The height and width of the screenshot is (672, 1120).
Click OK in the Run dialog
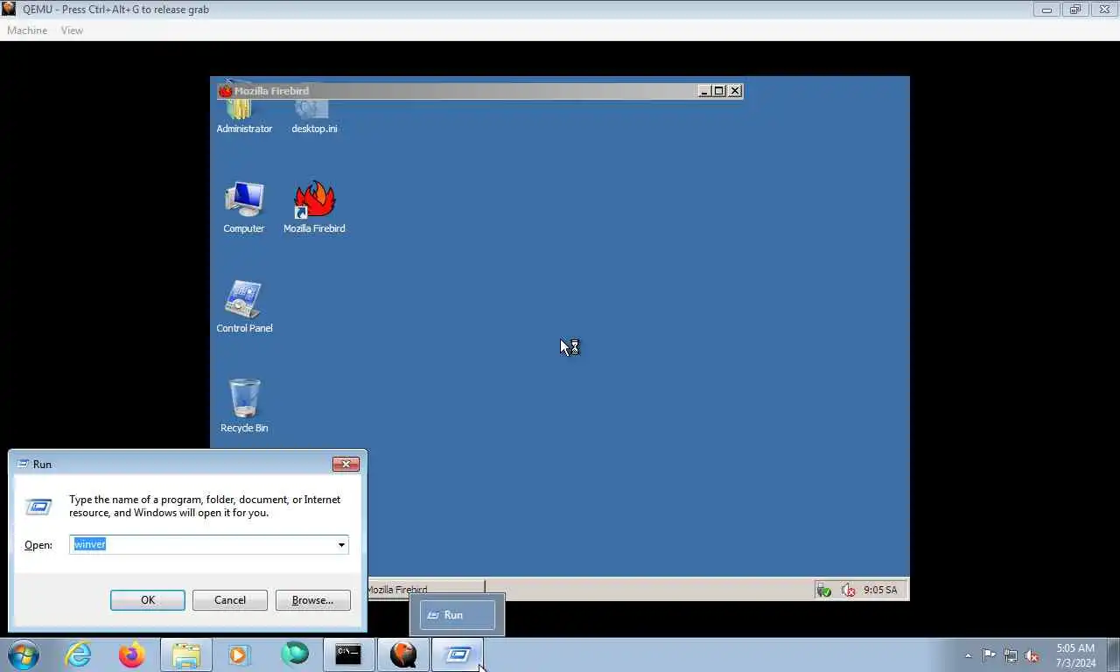point(148,600)
